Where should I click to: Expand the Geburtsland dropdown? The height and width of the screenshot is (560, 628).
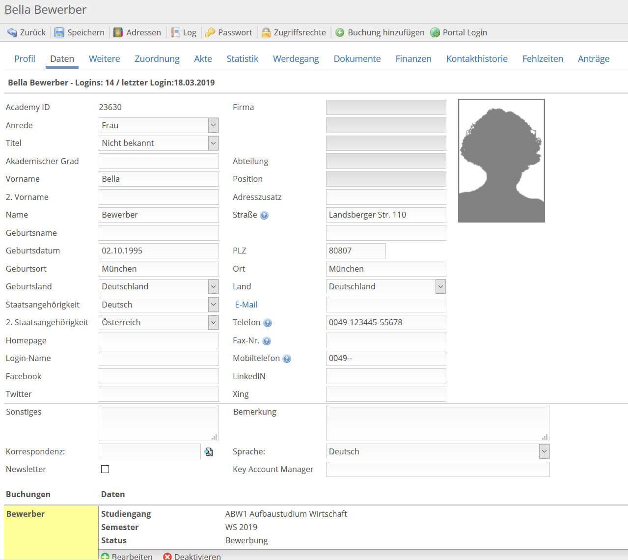[x=159, y=286]
